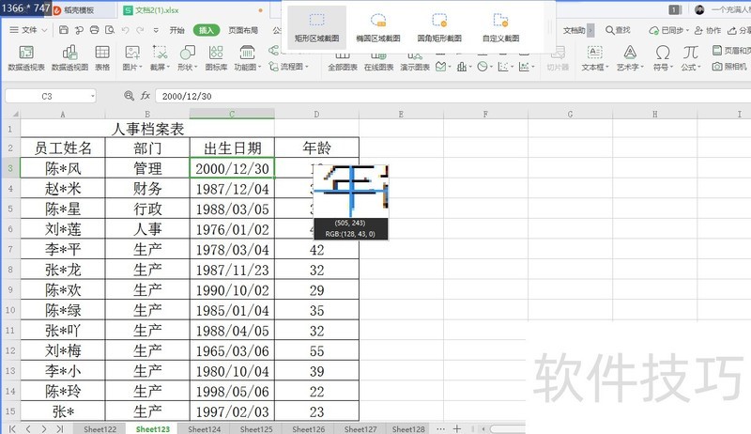This screenshot has height=434, width=751.
Task: Switch to the 开始 Home ribbon tab
Action: pyautogui.click(x=176, y=30)
